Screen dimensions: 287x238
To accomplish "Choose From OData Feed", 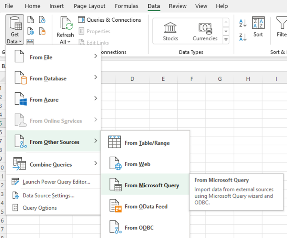I will (x=145, y=205).
